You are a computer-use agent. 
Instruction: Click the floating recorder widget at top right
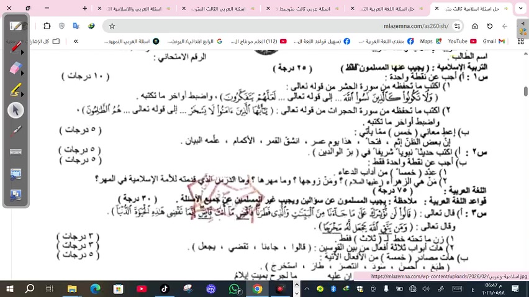(523, 29)
